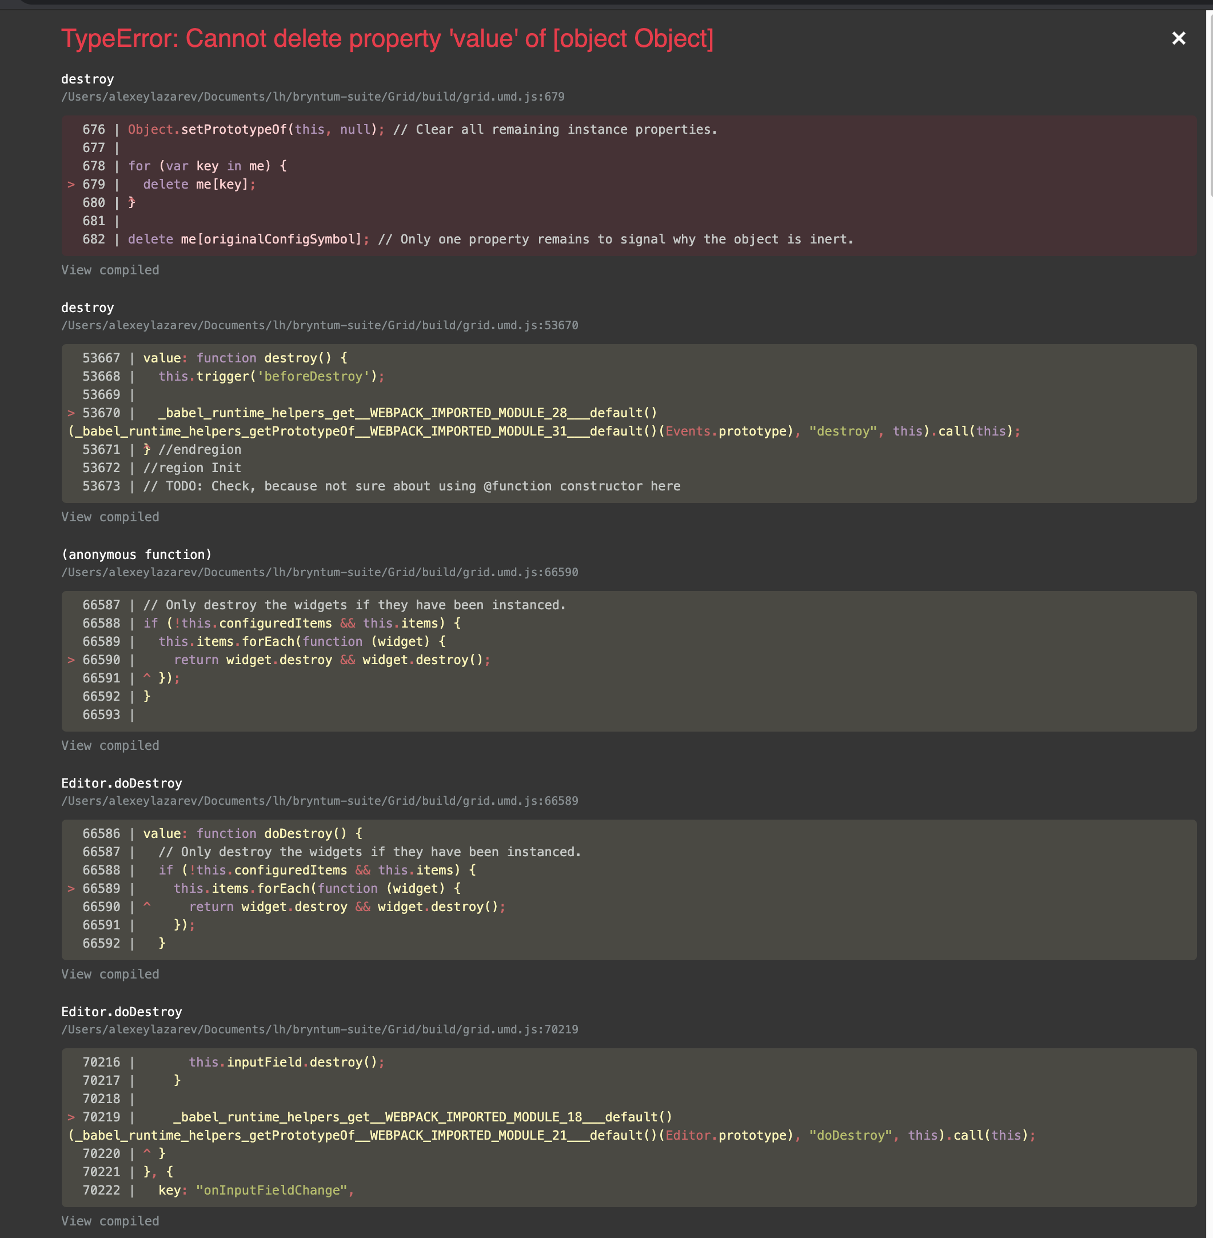Click the (anonymous function) frame header

coord(137,554)
